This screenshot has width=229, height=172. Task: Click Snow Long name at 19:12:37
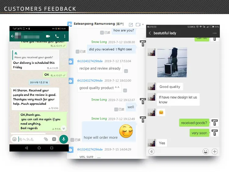click(x=99, y=100)
